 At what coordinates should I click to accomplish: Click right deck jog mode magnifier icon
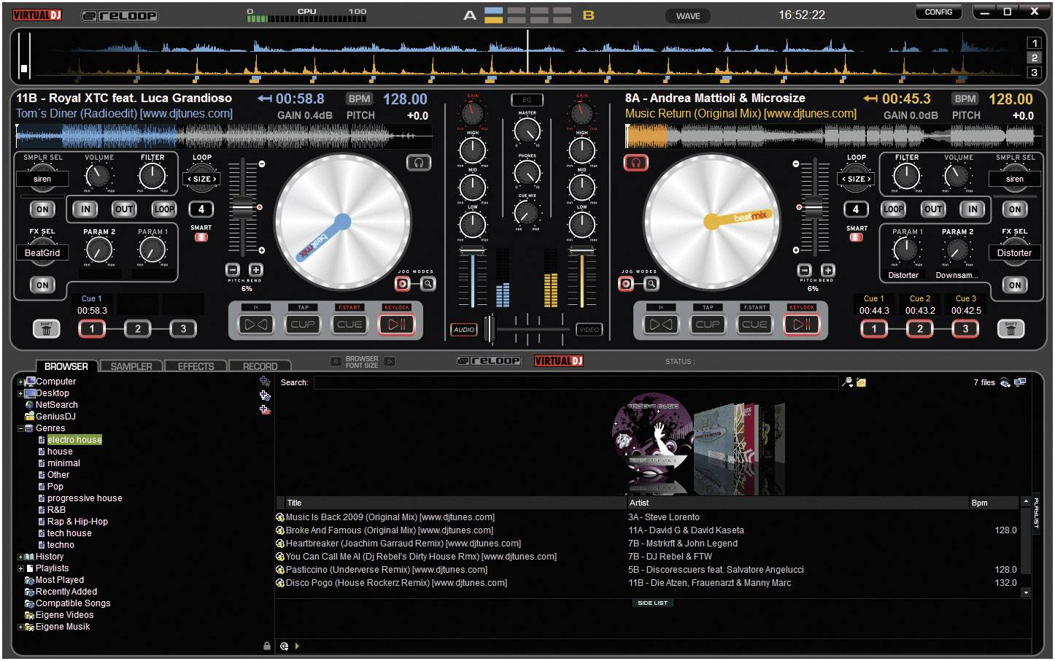[651, 284]
